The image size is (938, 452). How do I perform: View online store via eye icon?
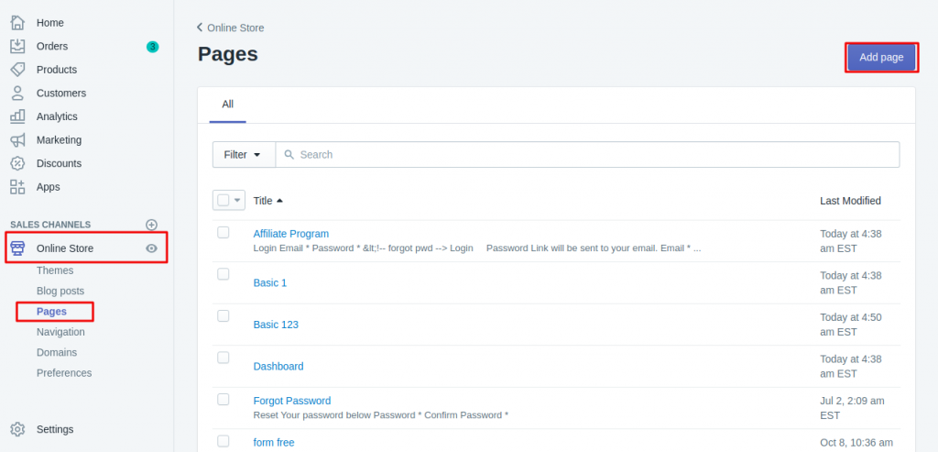pos(152,248)
